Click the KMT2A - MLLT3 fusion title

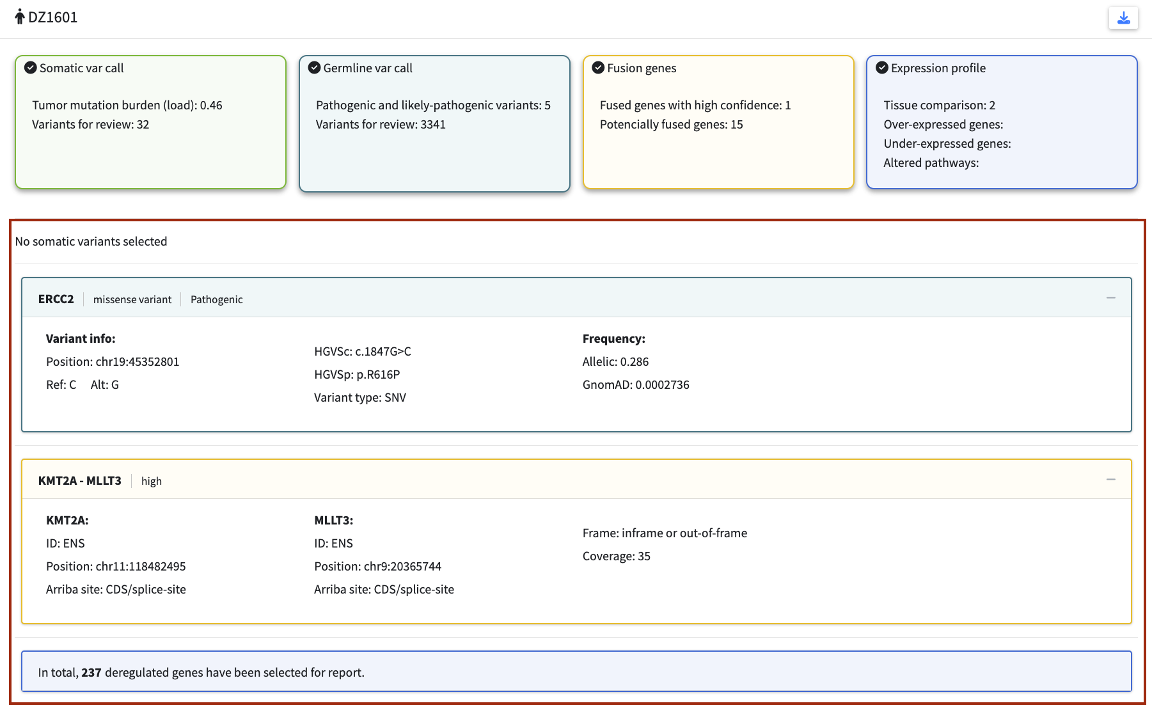click(79, 481)
